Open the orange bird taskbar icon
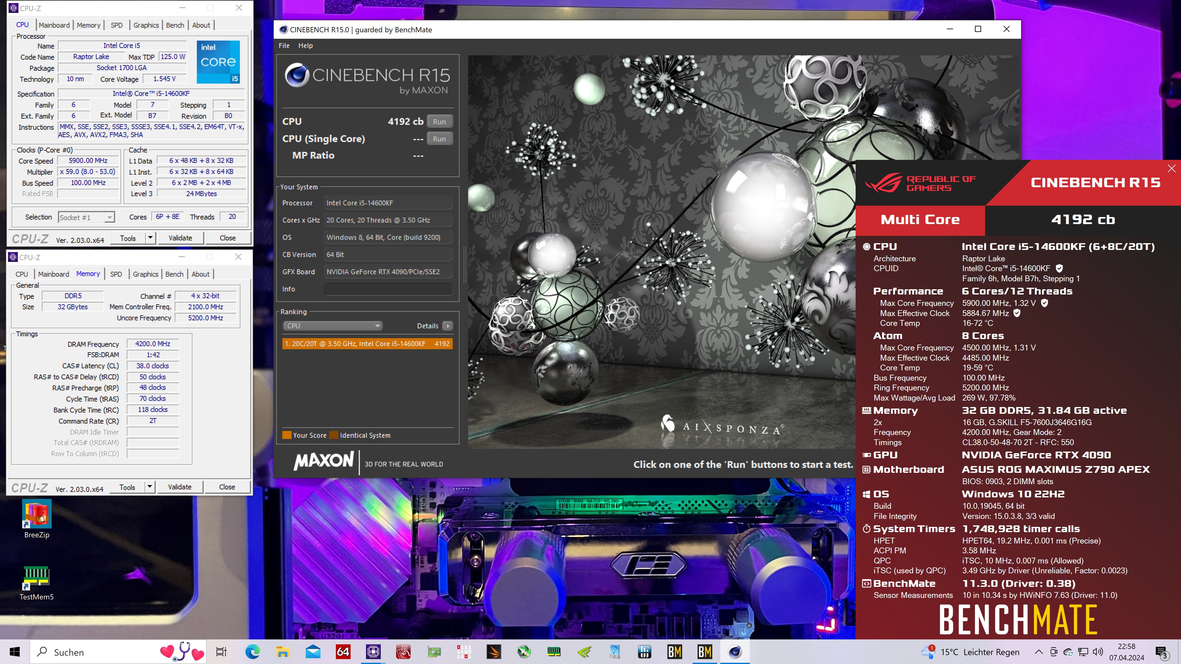Image resolution: width=1181 pixels, height=664 pixels. [x=494, y=652]
